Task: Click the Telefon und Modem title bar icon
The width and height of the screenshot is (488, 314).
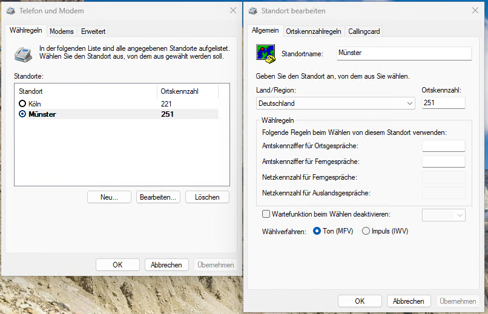Action: point(12,11)
